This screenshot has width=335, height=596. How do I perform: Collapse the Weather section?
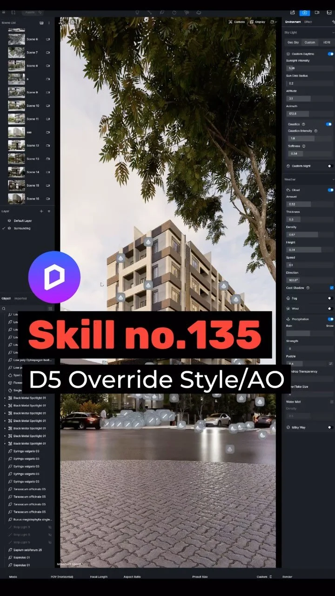(x=333, y=179)
